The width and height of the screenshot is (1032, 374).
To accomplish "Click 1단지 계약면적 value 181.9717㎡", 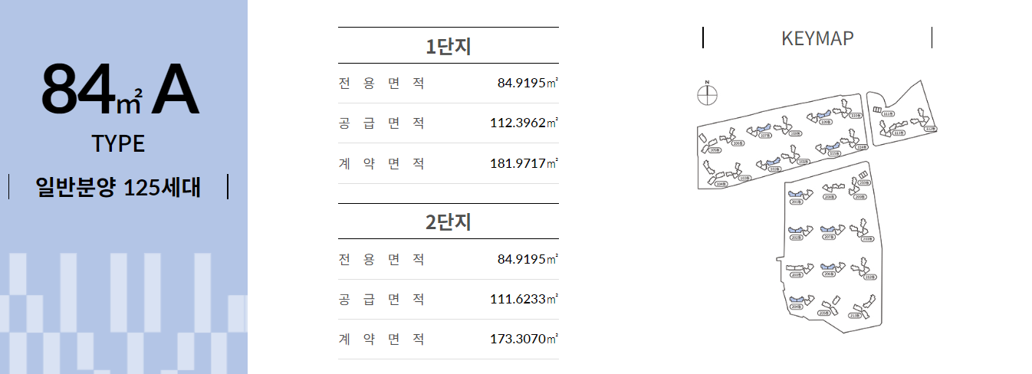I will [524, 163].
